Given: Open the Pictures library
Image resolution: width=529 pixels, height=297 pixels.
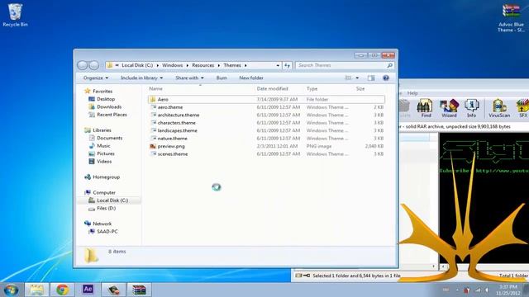Looking at the screenshot, I should point(106,153).
